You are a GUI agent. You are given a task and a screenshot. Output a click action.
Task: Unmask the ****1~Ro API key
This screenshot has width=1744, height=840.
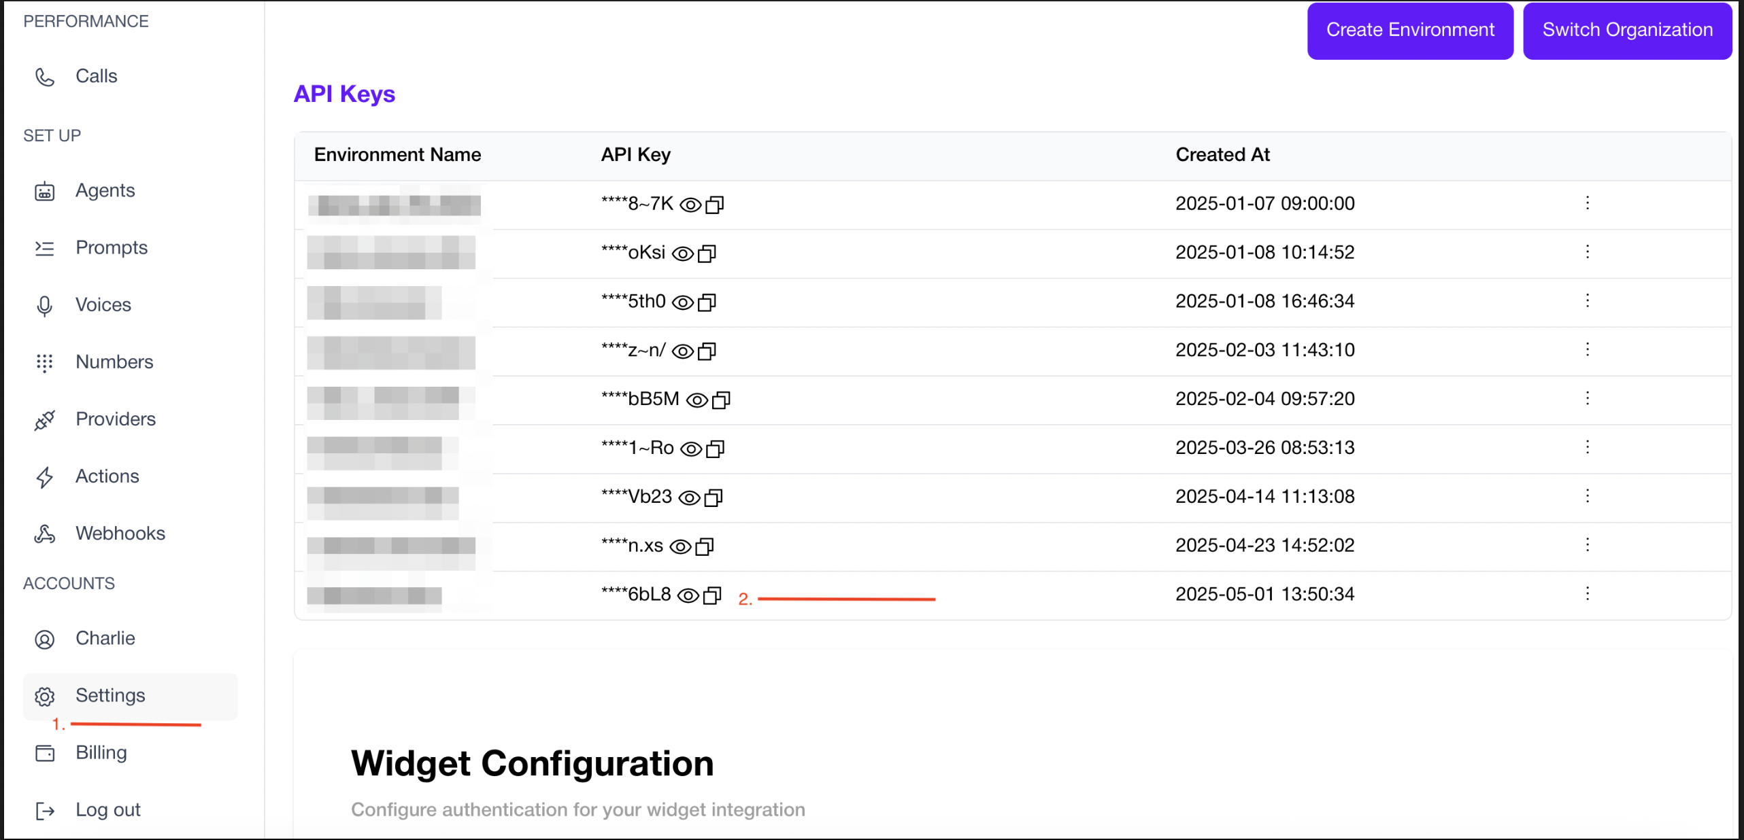pos(691,449)
